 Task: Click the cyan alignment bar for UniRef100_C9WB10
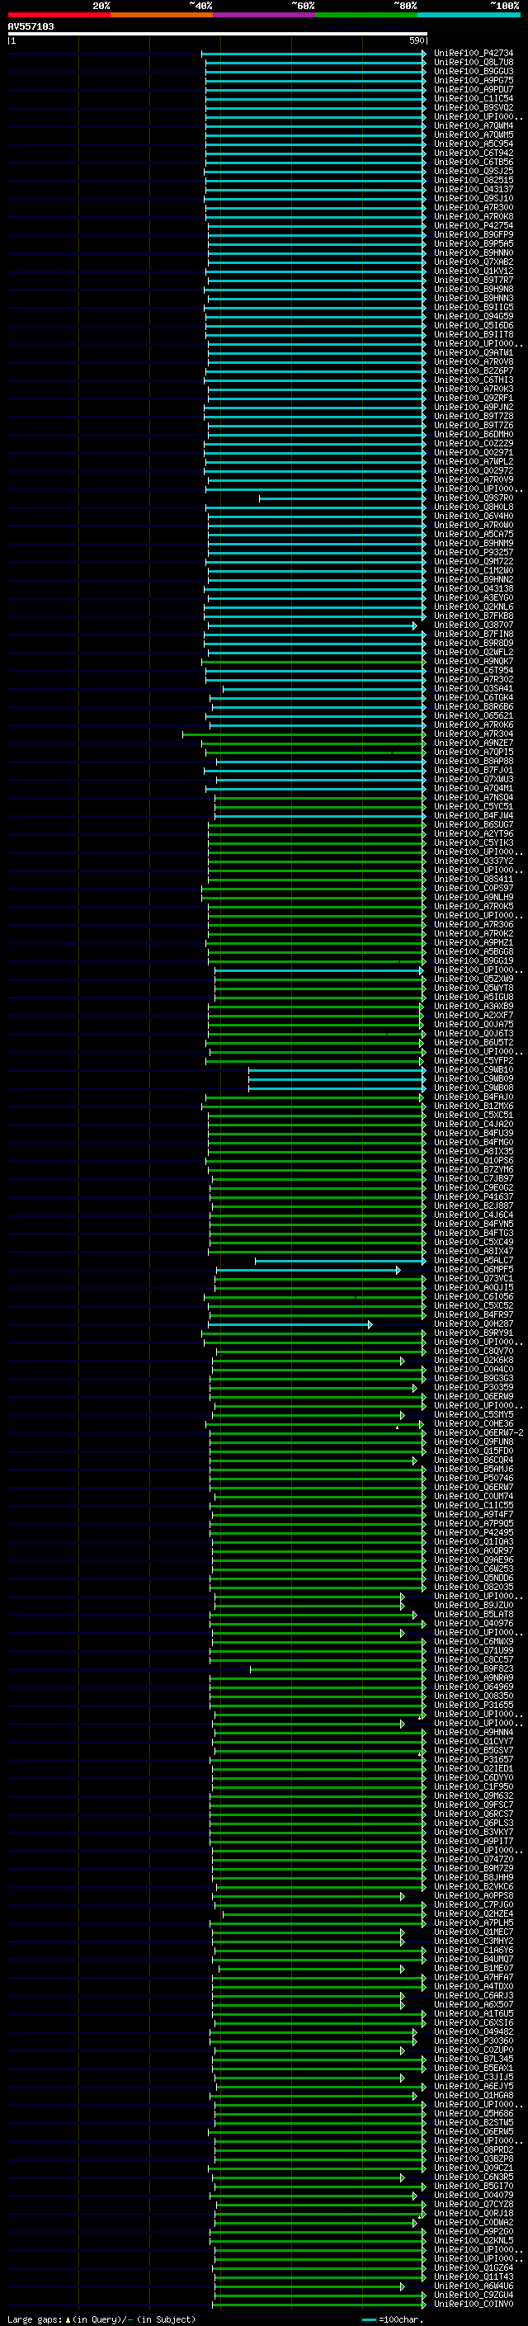tap(337, 1070)
